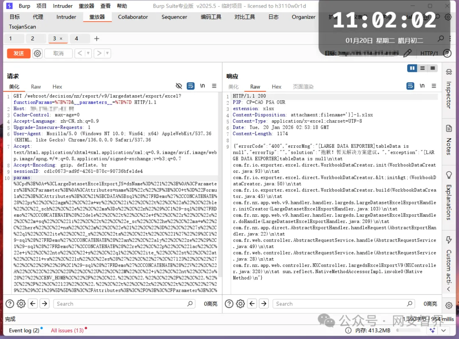Image resolution: width=459 pixels, height=339 pixels.
Task: Open the TsojanScan extension tab
Action: click(22, 27)
